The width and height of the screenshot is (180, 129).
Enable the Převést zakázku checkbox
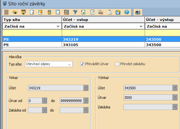click(117, 64)
